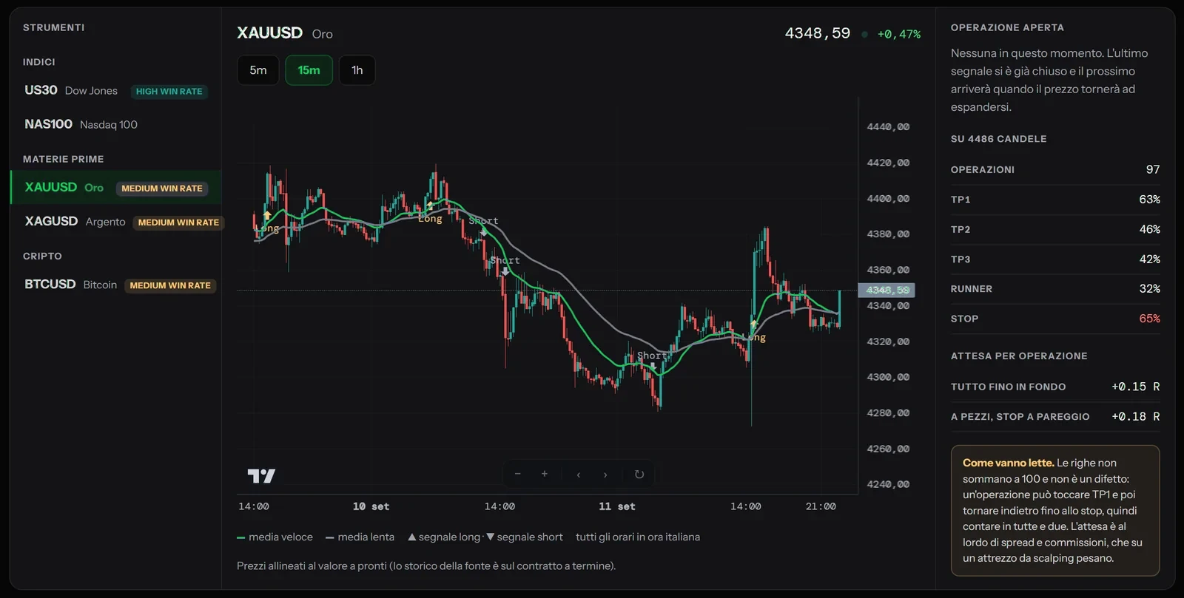
Task: Open the US30 Dow Jones instrument
Action: point(116,91)
